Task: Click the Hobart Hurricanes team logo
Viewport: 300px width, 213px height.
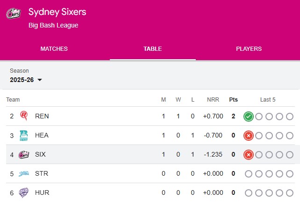Action: 23,192
